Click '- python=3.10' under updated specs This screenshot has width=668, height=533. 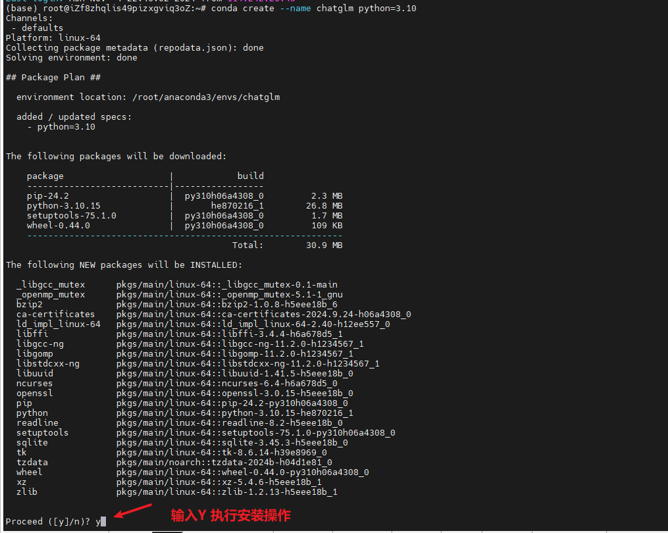click(x=61, y=127)
